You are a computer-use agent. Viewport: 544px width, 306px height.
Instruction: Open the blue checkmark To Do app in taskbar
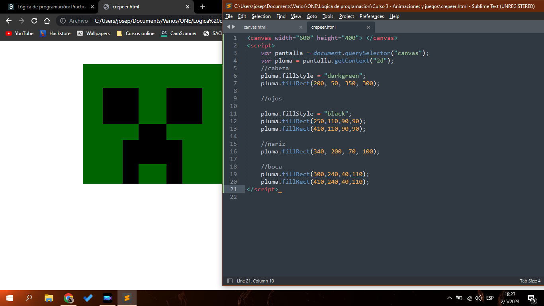[88, 298]
